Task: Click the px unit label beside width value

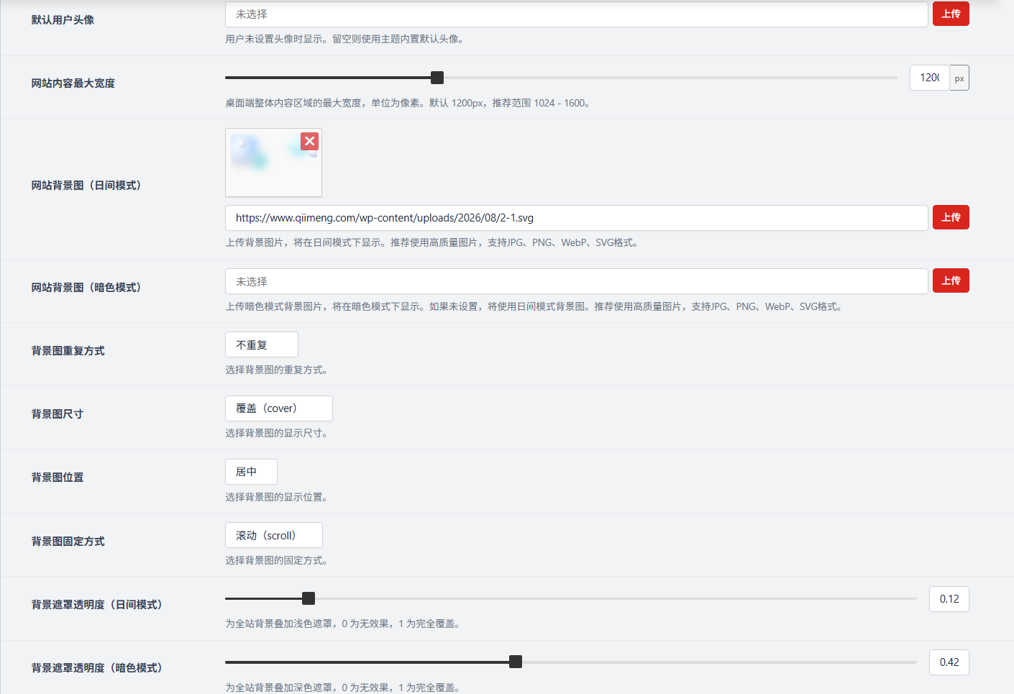Action: 959,78
